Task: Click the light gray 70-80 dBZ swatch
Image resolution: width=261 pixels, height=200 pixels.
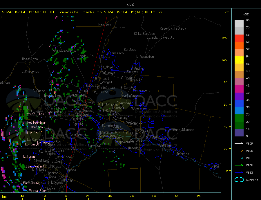Action: [239, 24]
